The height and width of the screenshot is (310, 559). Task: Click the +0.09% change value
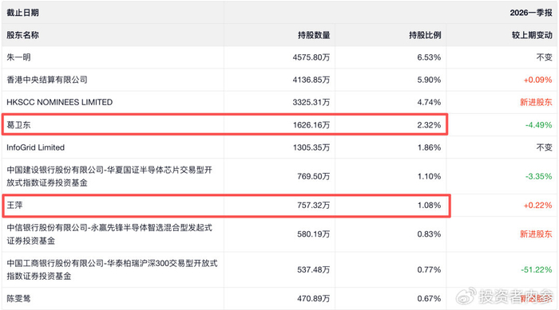coord(537,80)
